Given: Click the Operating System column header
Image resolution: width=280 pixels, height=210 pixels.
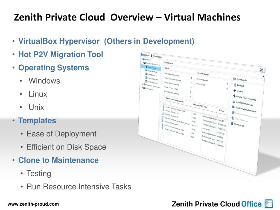Looking at the screenshot, I should [x=177, y=100].
